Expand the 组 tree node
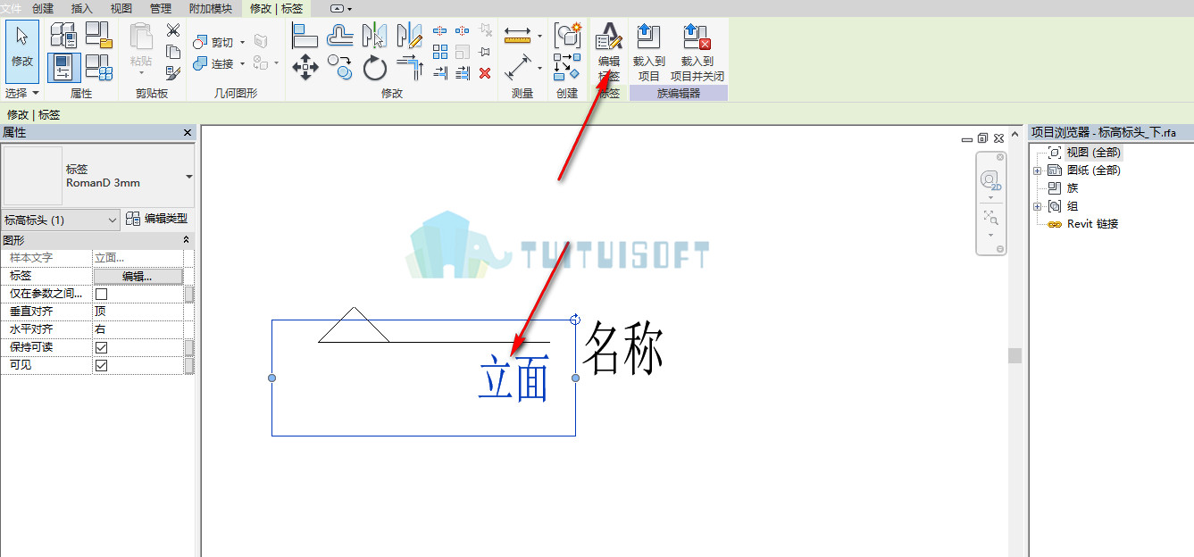The height and width of the screenshot is (557, 1194). [x=1037, y=206]
